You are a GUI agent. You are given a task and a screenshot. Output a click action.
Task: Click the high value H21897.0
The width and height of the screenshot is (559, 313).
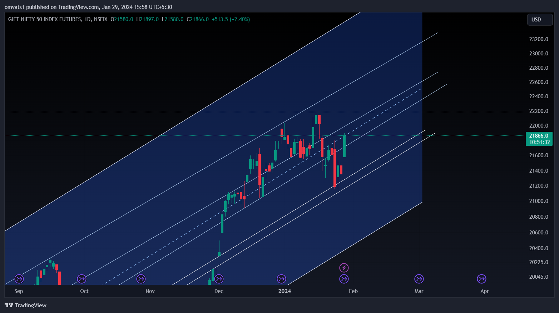pos(147,19)
